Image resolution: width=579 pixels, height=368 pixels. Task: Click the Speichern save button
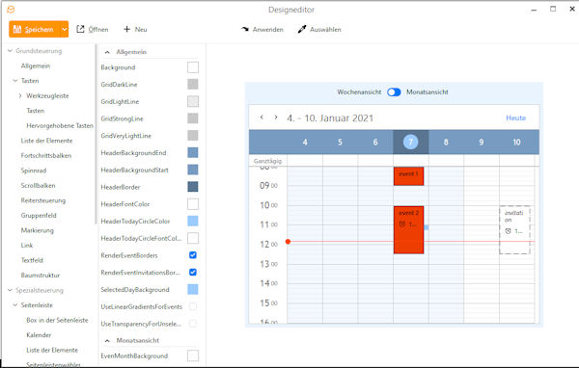[x=34, y=29]
